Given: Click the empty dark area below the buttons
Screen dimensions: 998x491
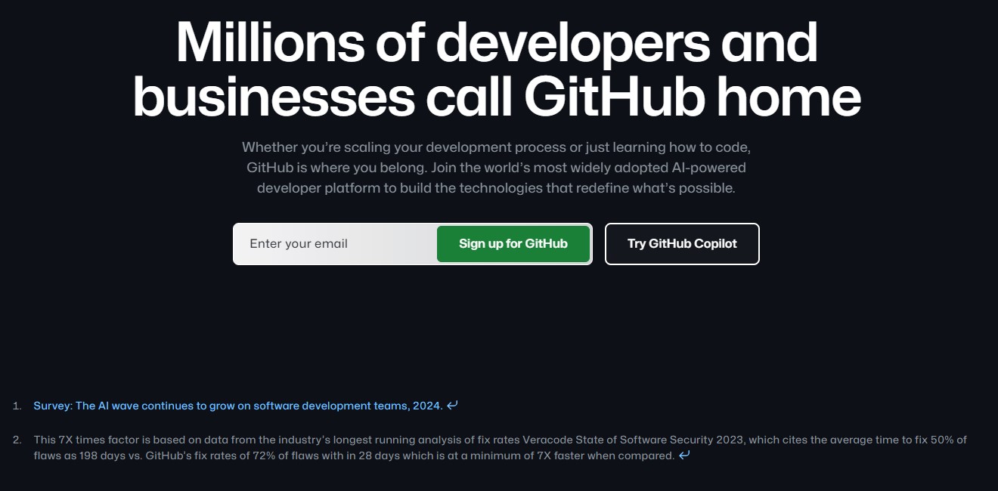Looking at the screenshot, I should (499, 325).
